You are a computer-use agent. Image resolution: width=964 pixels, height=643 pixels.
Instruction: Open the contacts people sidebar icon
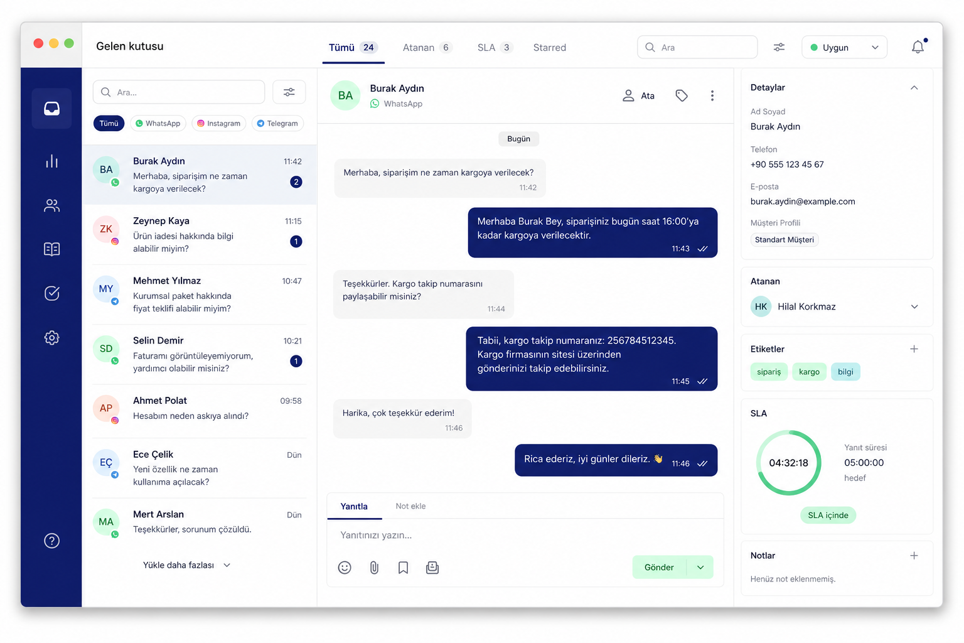pos(51,205)
